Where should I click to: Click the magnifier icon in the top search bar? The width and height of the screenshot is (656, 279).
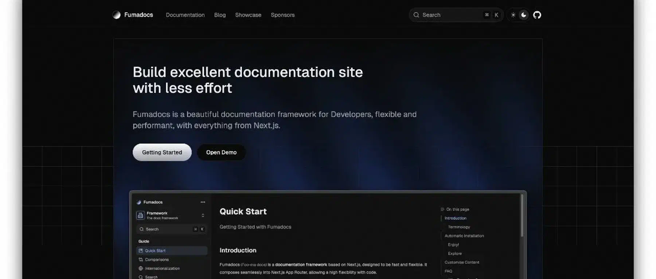416,15
